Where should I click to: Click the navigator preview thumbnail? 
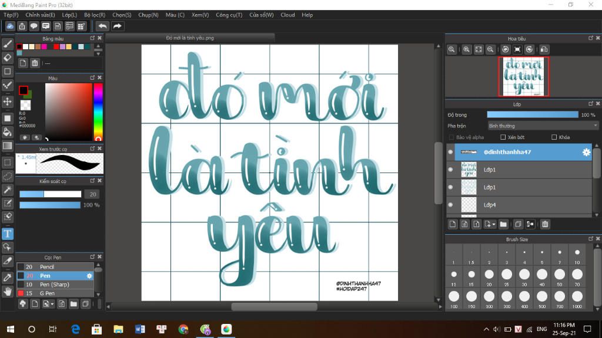click(x=524, y=76)
